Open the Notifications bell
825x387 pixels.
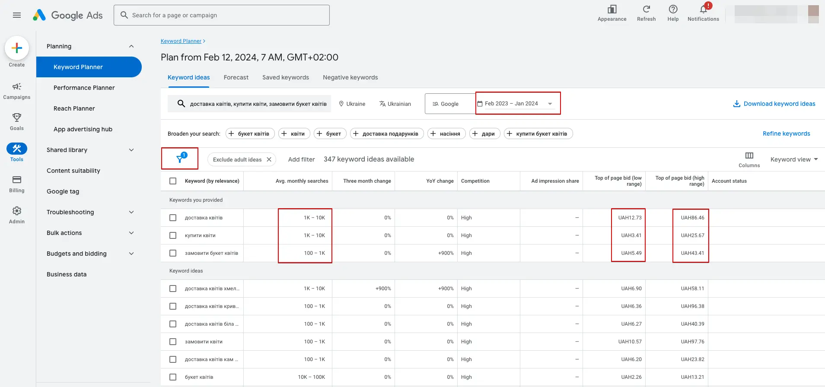(x=704, y=10)
